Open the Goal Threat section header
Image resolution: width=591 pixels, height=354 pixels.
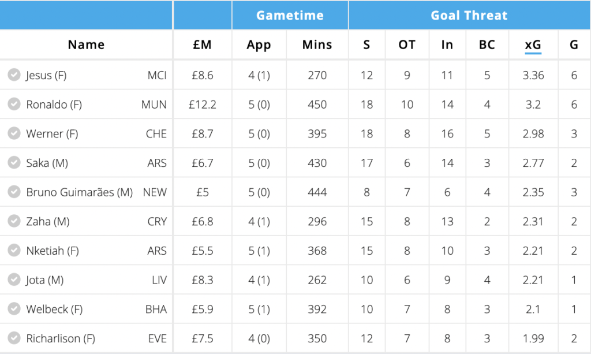469,15
